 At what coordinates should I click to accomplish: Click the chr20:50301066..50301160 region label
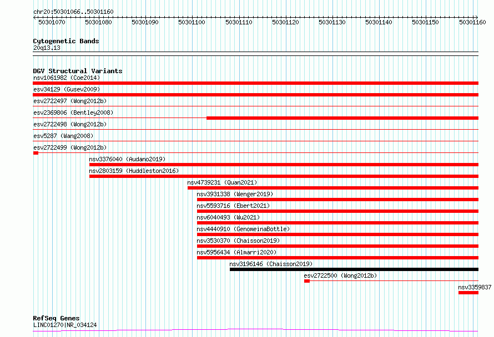[73, 12]
